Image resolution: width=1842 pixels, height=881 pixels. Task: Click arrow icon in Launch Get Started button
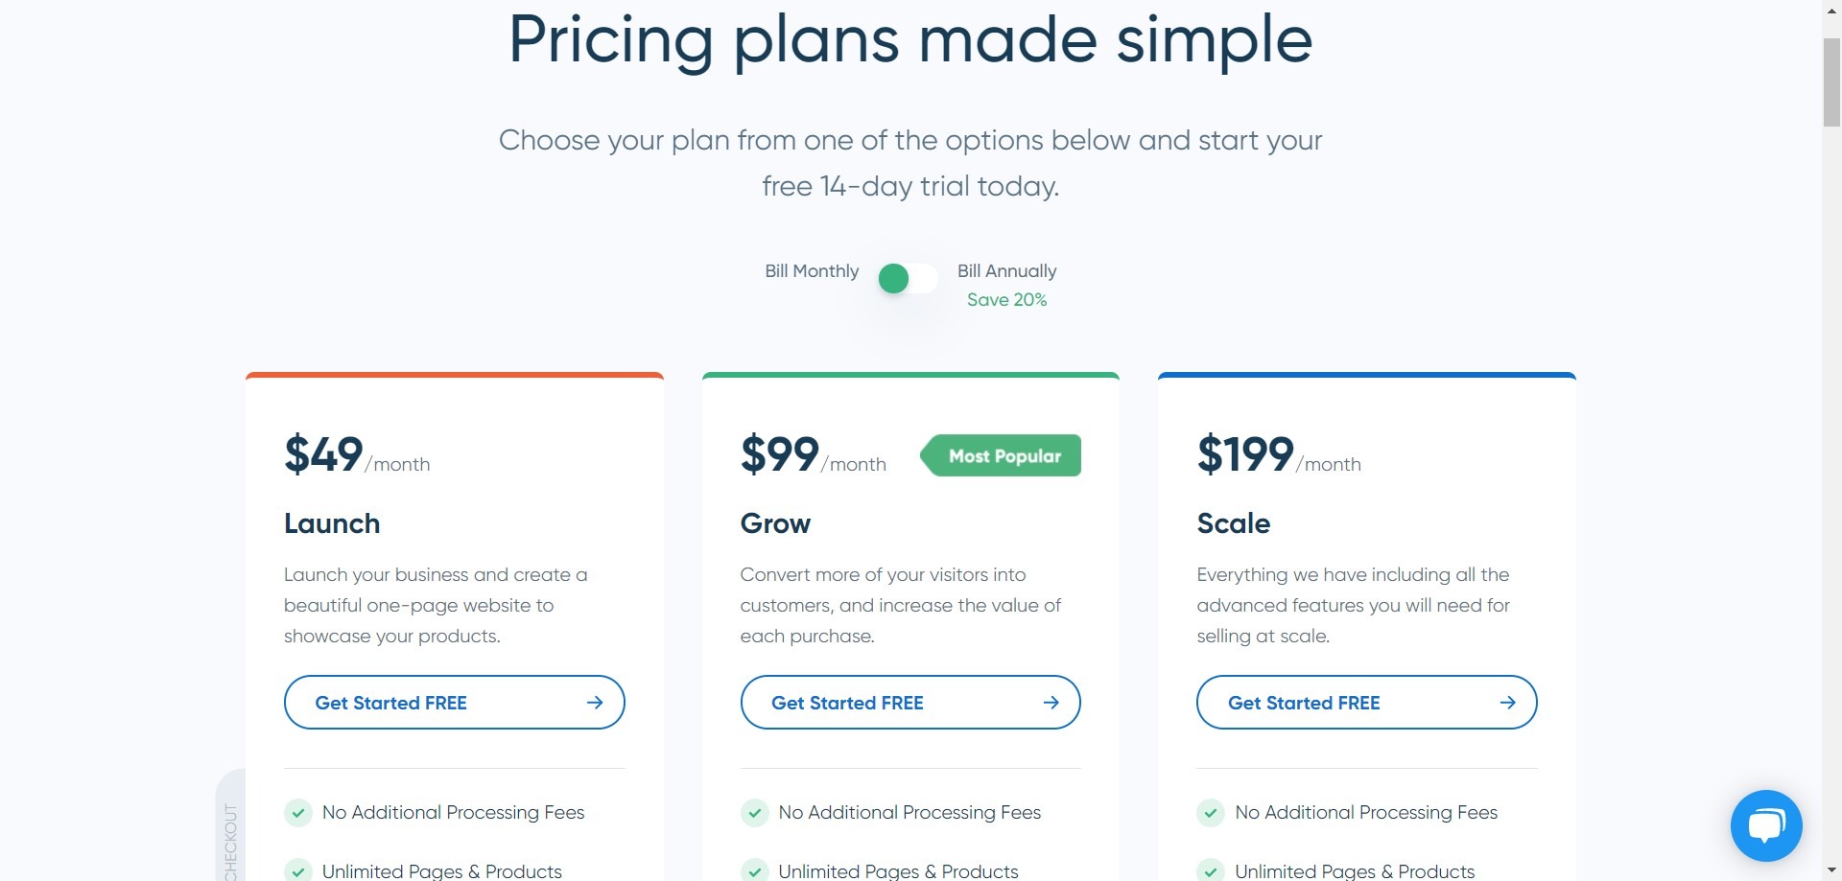click(x=595, y=703)
